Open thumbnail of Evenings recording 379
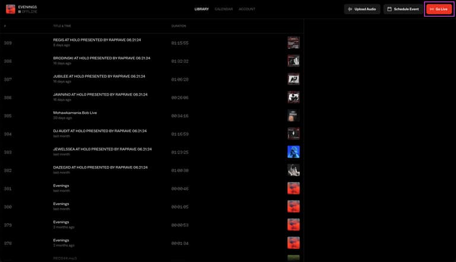Screen dimensions: 456x262 293,225
